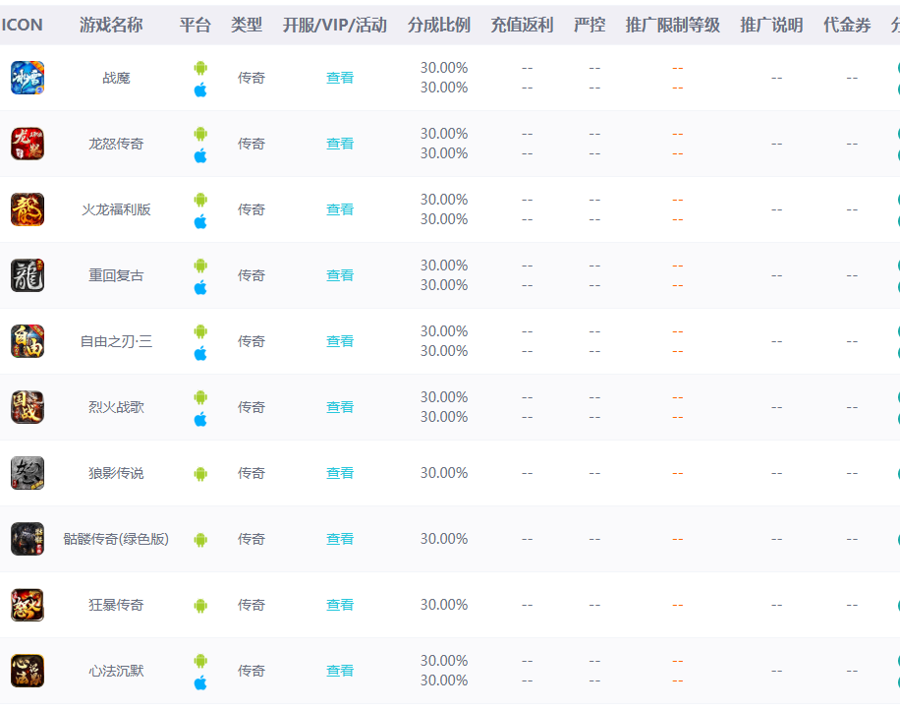Click the 分成比例 column header

pyautogui.click(x=439, y=25)
